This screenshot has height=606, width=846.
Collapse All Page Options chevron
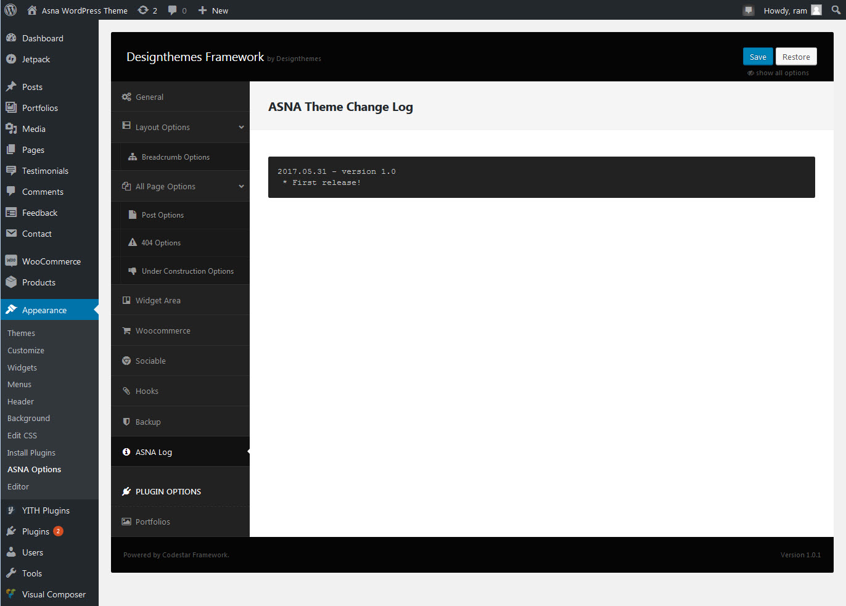tap(241, 186)
